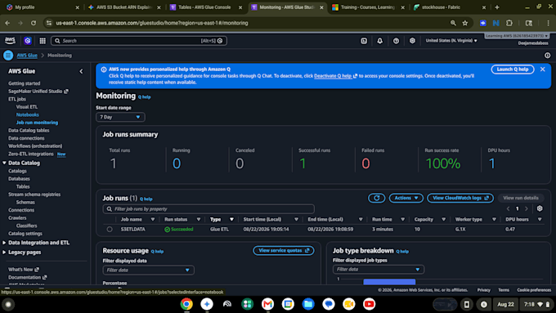Bookmark this page with star icon
The image size is (556, 313).
click(465, 23)
